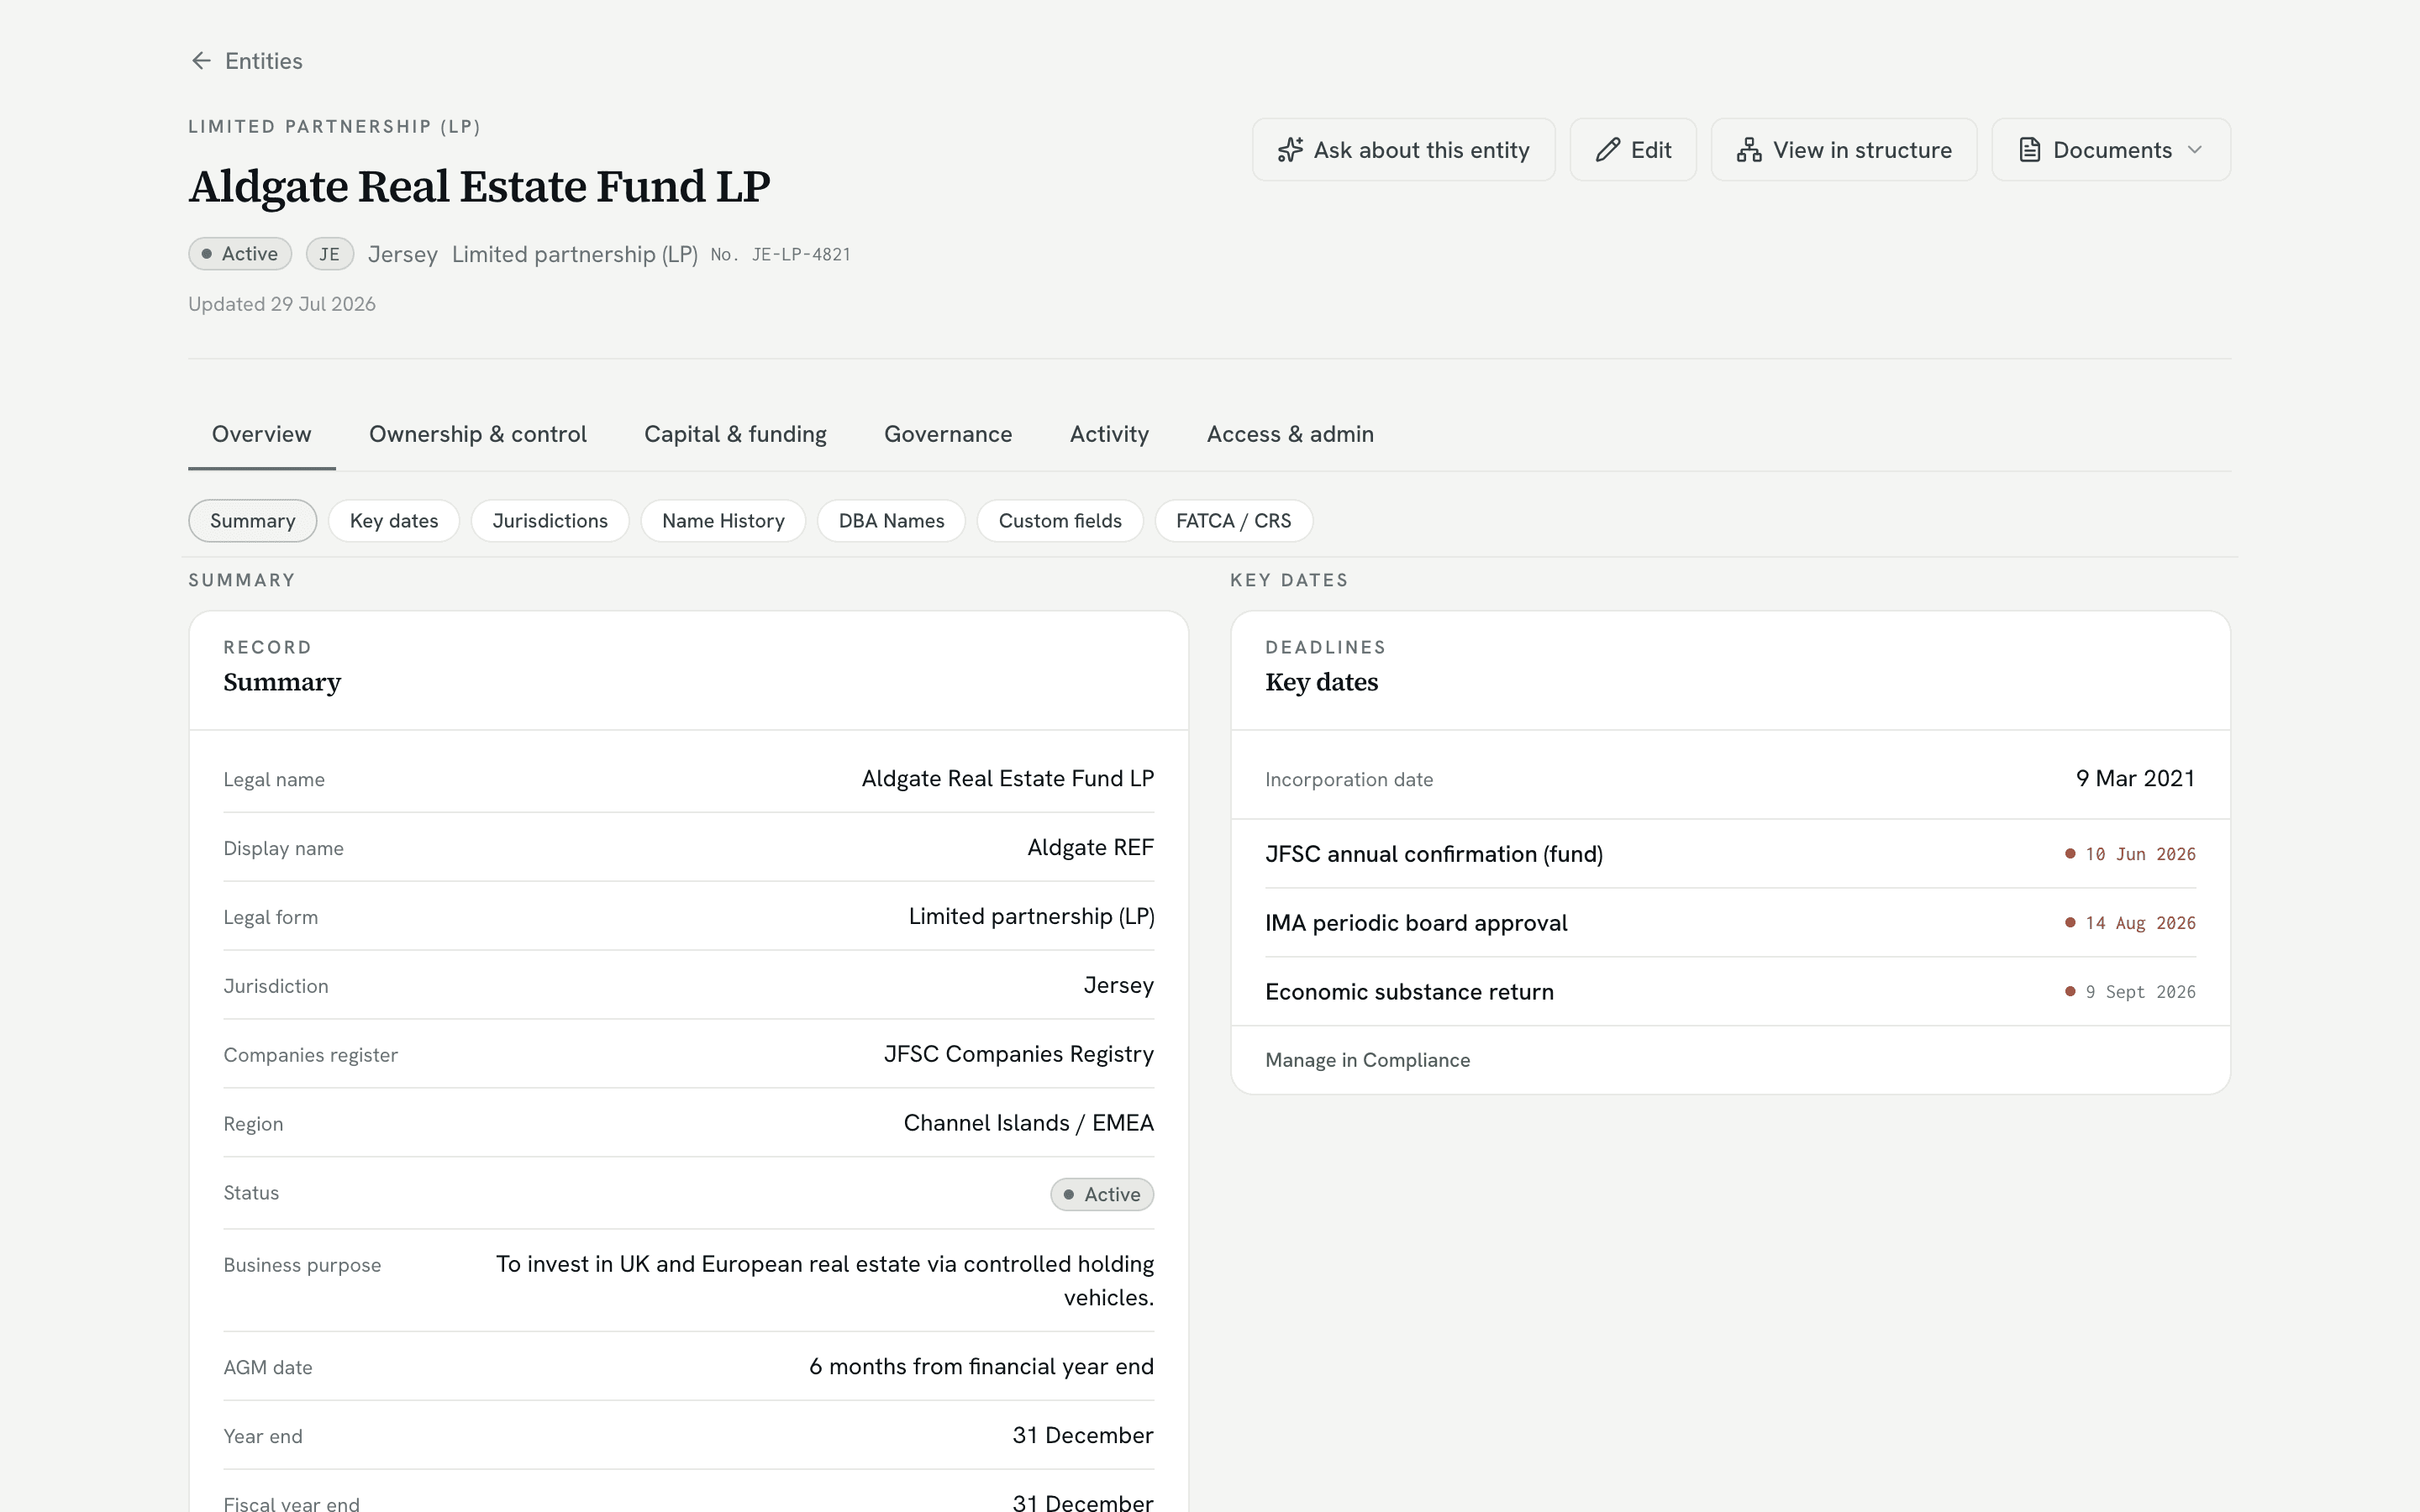Viewport: 2420px width, 1512px height.
Task: Click the 10 Jun 2026 deadline date
Action: pyautogui.click(x=2140, y=854)
